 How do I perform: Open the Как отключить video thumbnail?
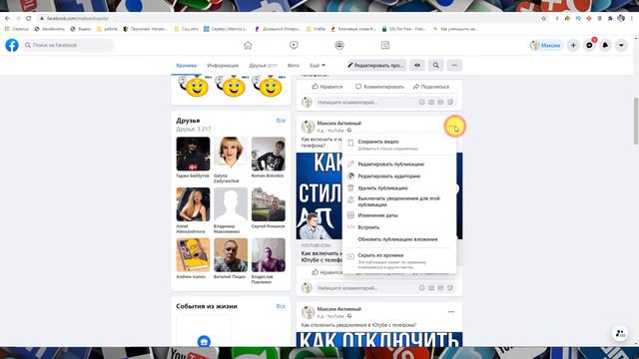point(379,339)
